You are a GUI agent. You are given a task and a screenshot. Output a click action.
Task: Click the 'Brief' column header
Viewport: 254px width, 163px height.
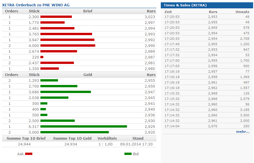pos(88,11)
